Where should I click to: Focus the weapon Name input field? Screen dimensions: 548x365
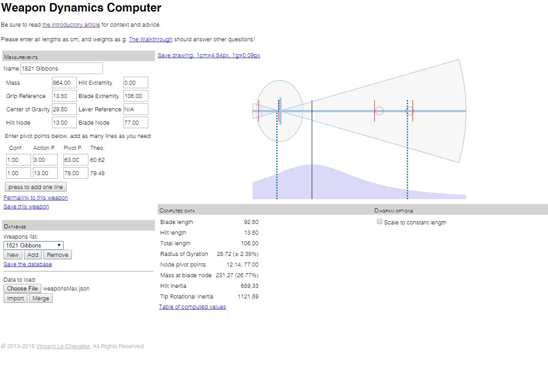pos(62,68)
